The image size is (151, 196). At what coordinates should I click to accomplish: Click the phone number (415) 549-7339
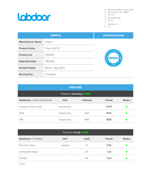pos(114,18)
